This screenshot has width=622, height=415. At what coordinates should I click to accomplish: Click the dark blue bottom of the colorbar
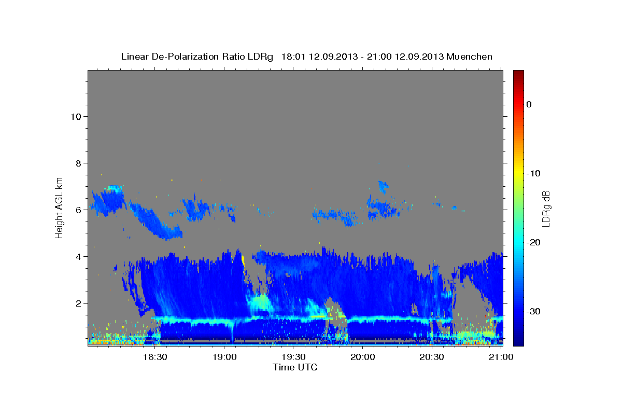518,341
